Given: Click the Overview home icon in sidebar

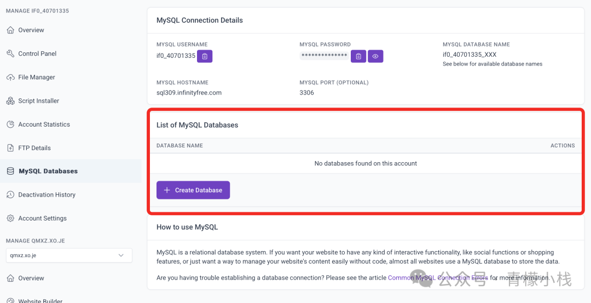Looking at the screenshot, I should tap(10, 30).
